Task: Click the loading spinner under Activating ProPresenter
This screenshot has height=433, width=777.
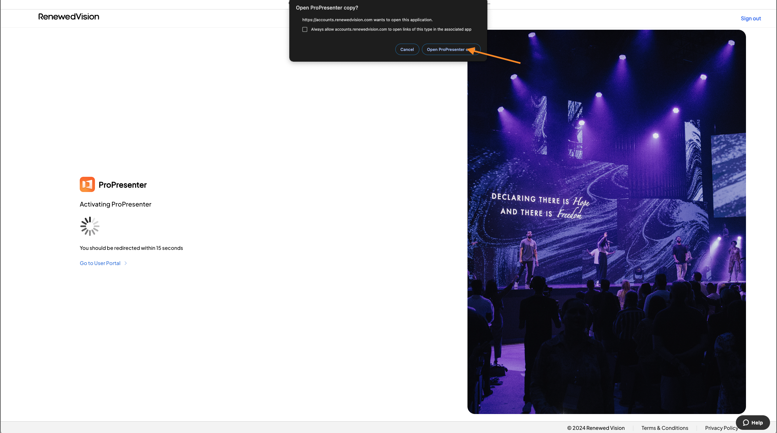Action: pyautogui.click(x=90, y=226)
